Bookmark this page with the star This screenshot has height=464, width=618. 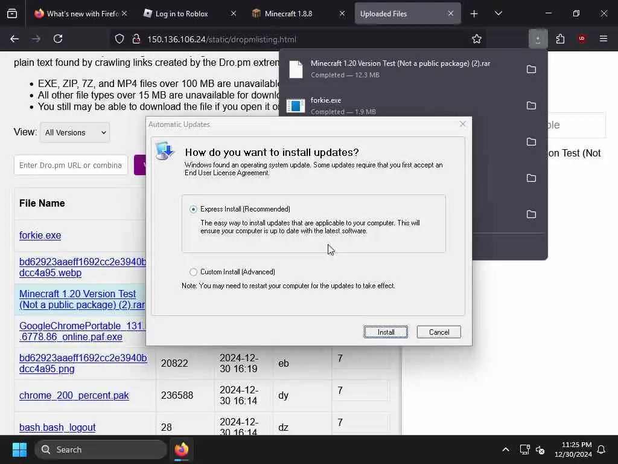(477, 39)
